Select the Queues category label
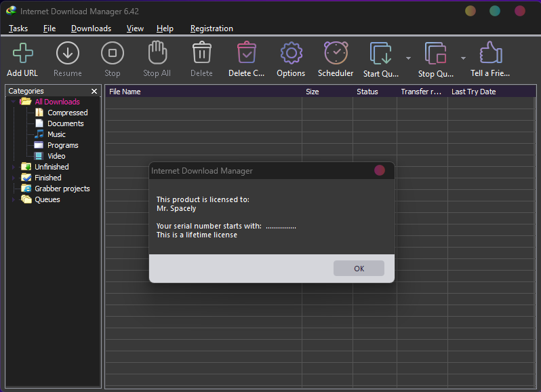Screen dimensions: 541x392 tap(47, 199)
